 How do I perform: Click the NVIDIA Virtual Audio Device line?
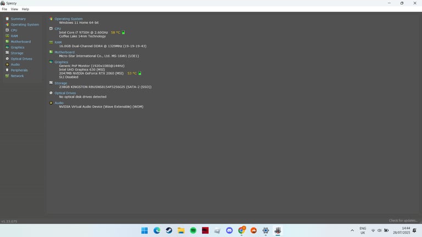tap(101, 106)
